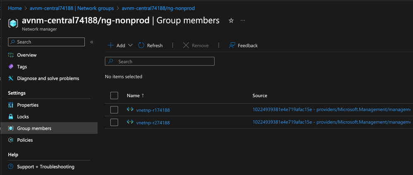This screenshot has height=175, width=413.
Task: Click the magnifier icon in members search box
Action: pyautogui.click(x=111, y=61)
